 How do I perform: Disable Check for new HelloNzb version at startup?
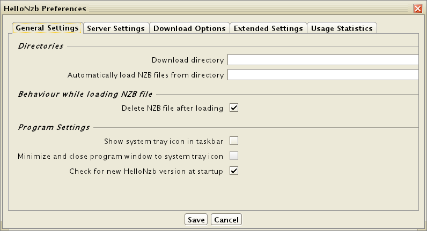coord(234,171)
